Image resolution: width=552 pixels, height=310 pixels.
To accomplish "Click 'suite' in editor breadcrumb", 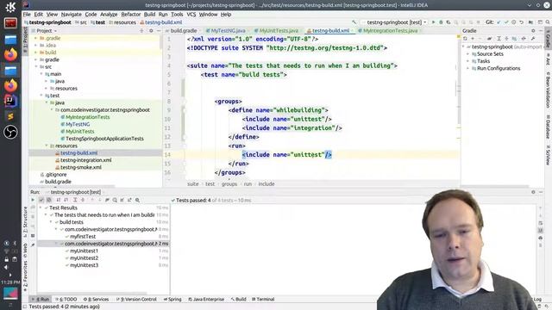I will pos(193,183).
